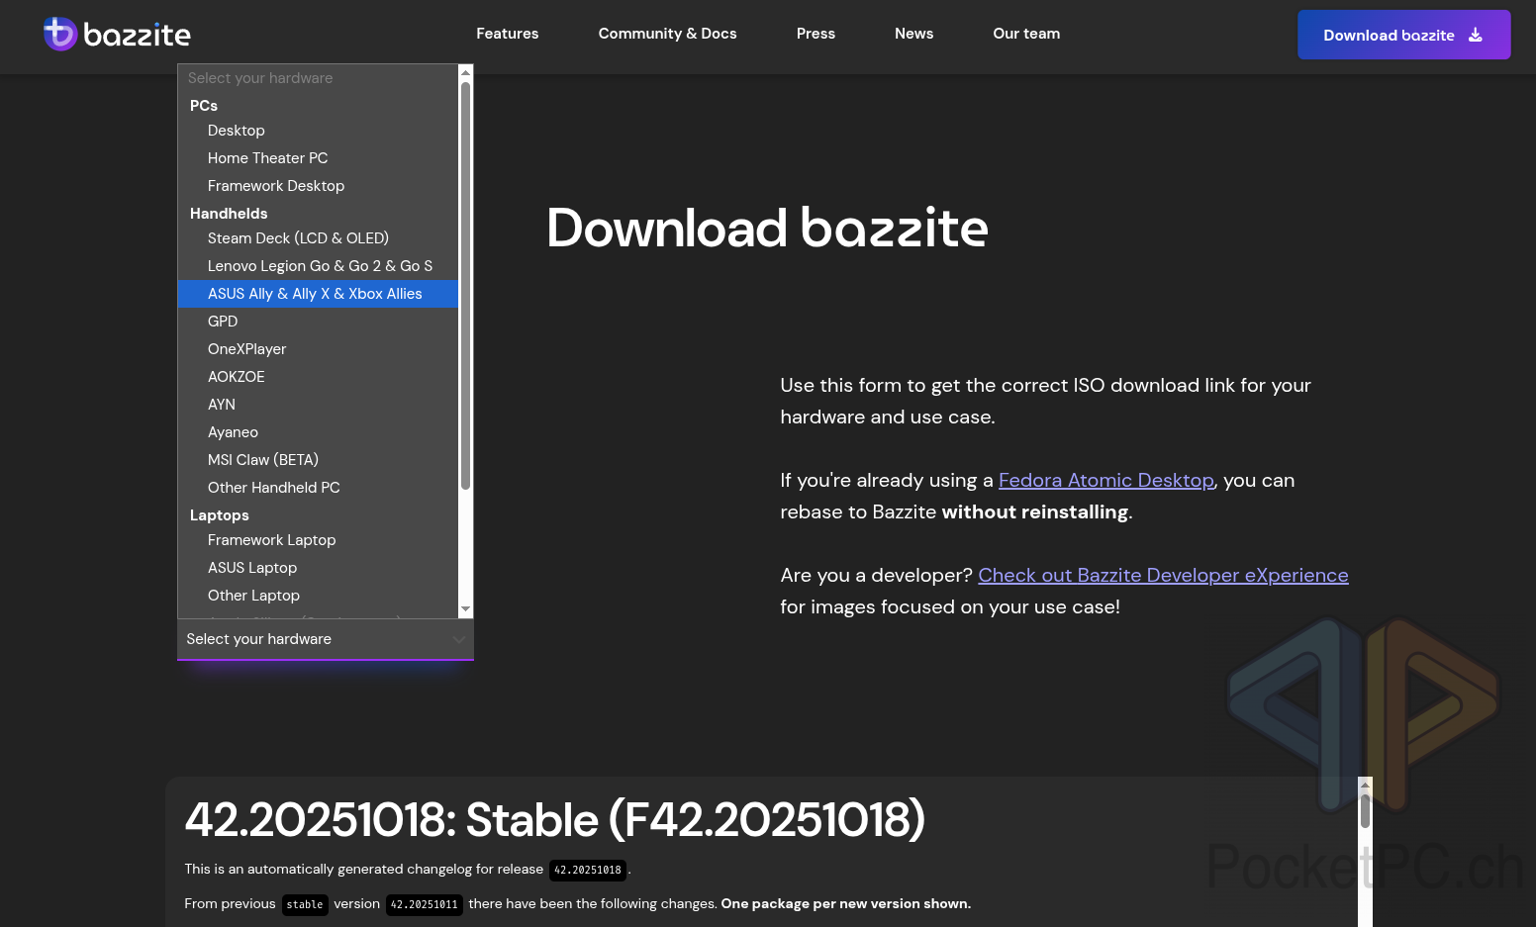Choose Steam Deck (LCD & OLED) option
This screenshot has width=1536, height=927.
[x=298, y=238]
